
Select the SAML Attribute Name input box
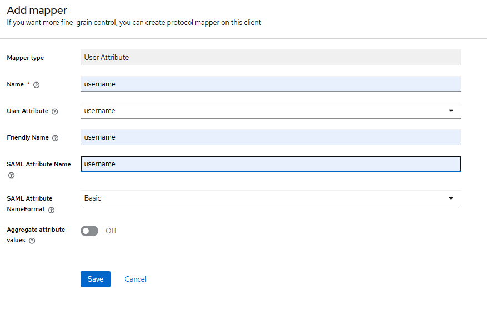[270, 164]
